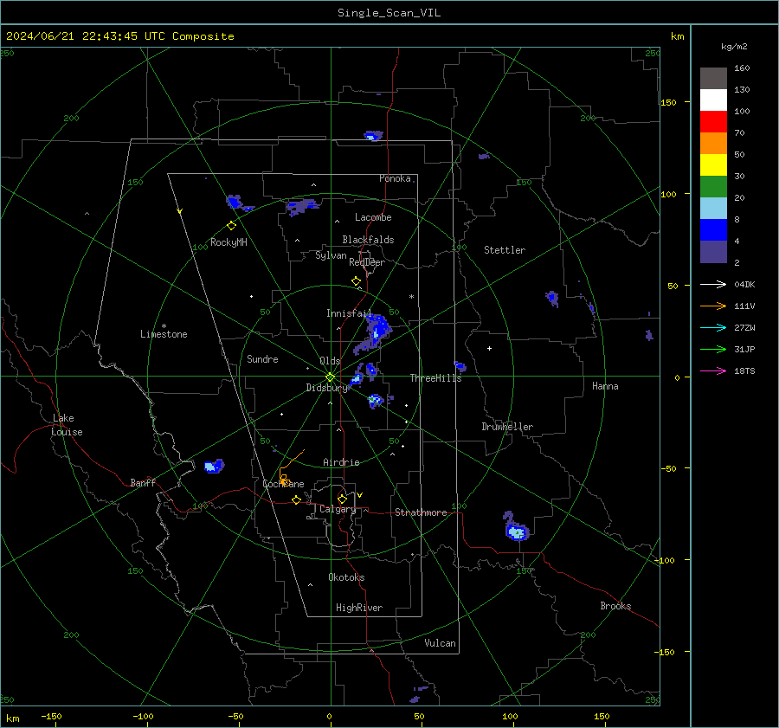
Task: Click the Lake Louise label
Action: point(67,425)
